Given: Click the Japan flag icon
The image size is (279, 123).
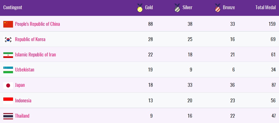Looking at the screenshot, I should [8, 85].
